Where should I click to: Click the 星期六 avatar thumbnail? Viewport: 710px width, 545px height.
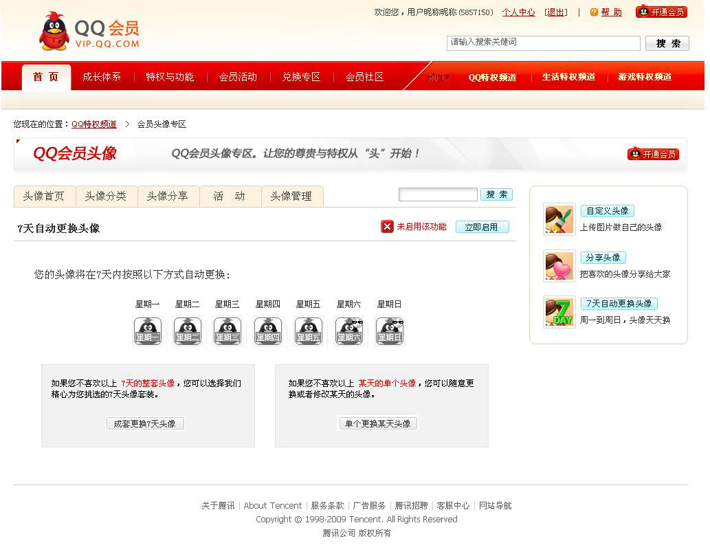[x=349, y=331]
